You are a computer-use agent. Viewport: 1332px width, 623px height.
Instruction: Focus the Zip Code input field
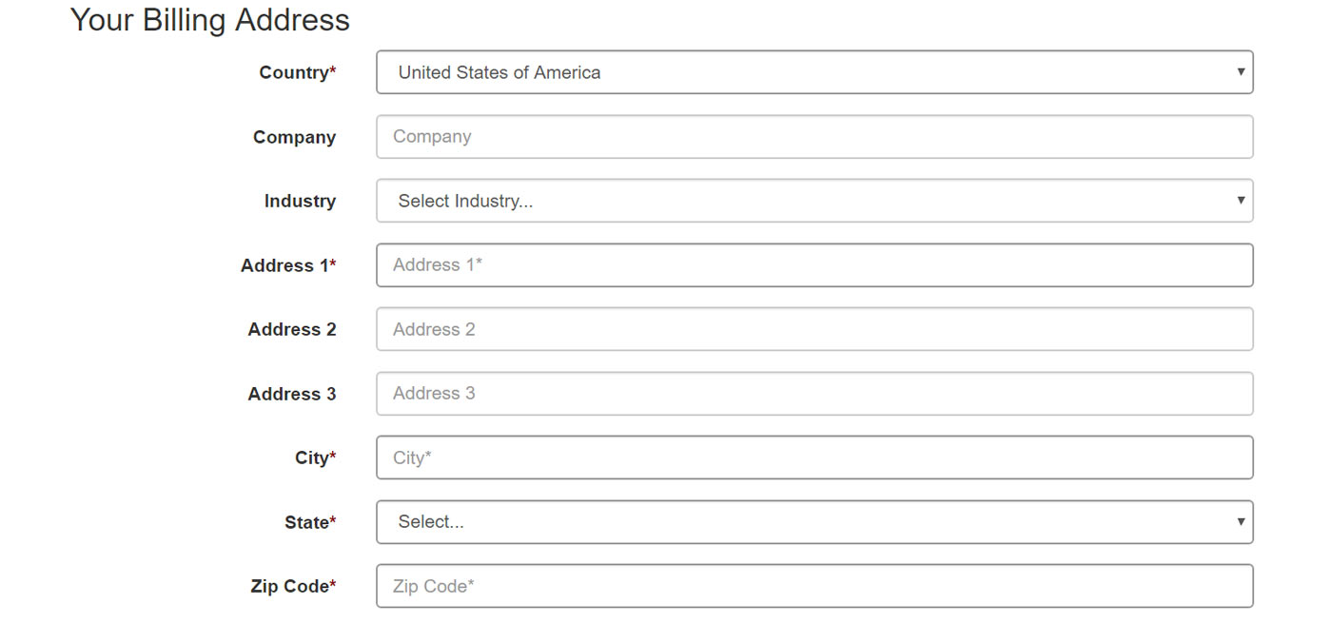coord(813,586)
